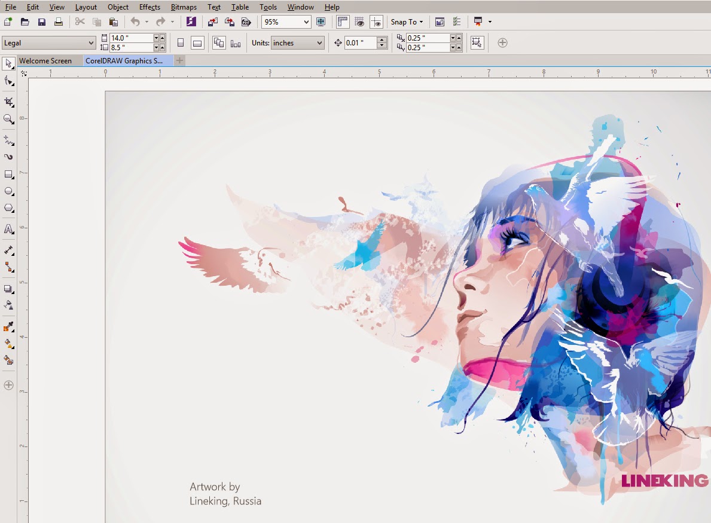
Task: Select the Freehand tool
Action: [x=8, y=140]
